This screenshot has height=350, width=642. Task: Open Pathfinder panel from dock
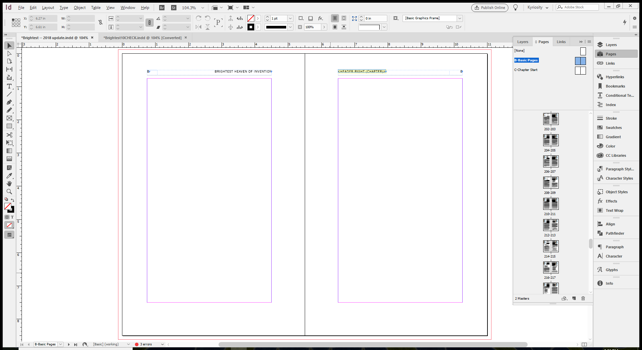[615, 233]
